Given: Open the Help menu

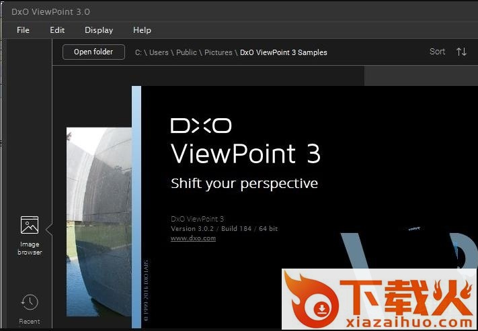Looking at the screenshot, I should click(x=142, y=30).
